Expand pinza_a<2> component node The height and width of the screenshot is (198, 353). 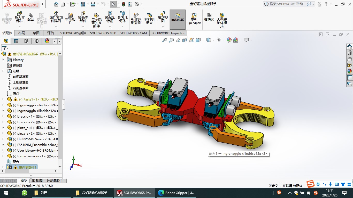[x=3, y=133]
